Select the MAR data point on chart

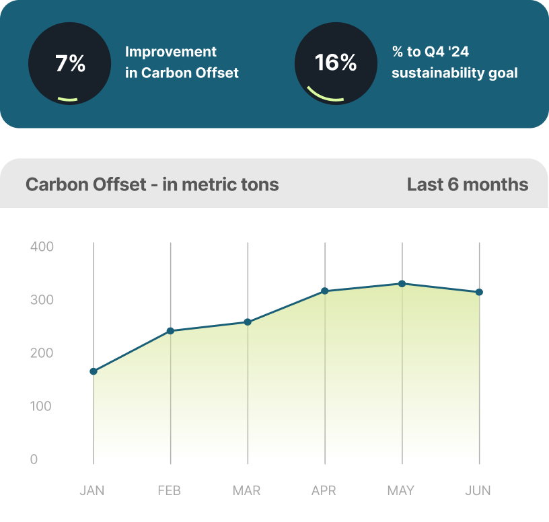[x=248, y=322]
